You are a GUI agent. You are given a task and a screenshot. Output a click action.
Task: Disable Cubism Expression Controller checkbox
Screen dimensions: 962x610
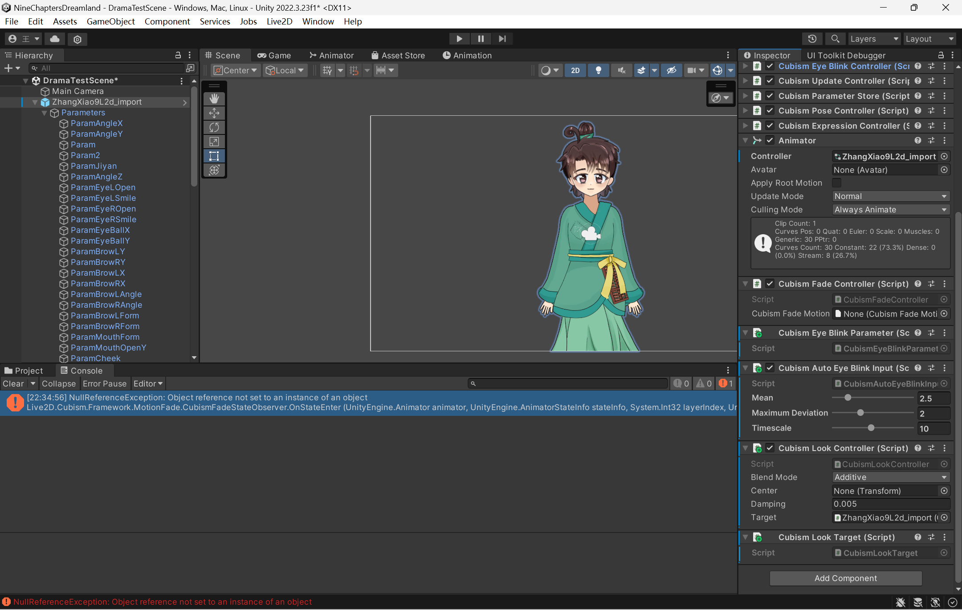click(770, 126)
